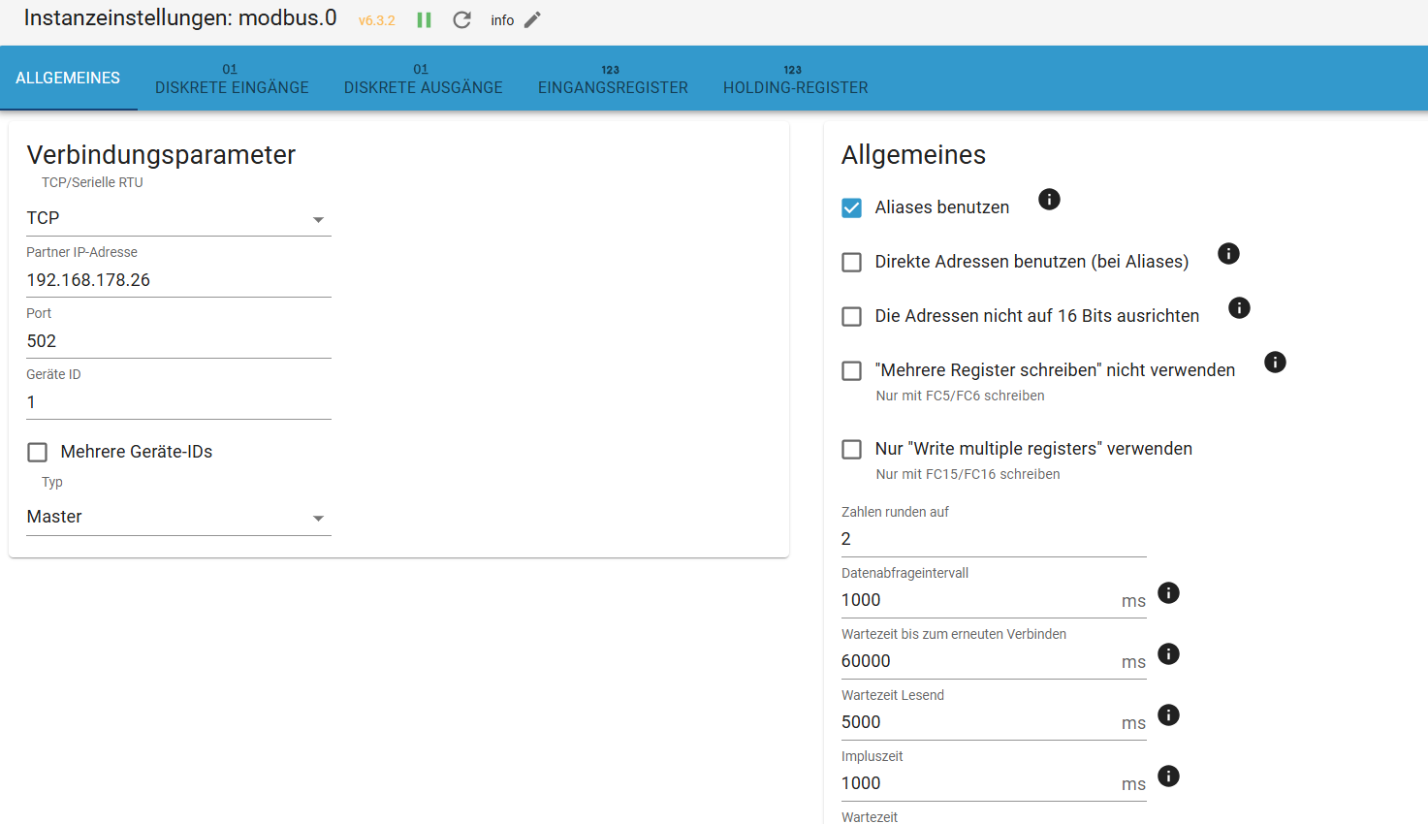The height and width of the screenshot is (824, 1428).
Task: Open the Diskrete Ausgänge tab
Action: (x=424, y=78)
